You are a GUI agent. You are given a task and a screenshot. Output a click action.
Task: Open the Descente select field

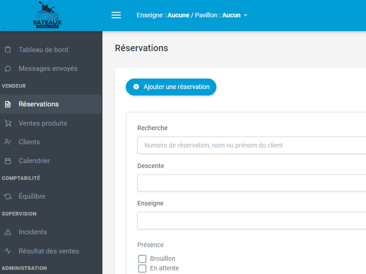click(252, 183)
